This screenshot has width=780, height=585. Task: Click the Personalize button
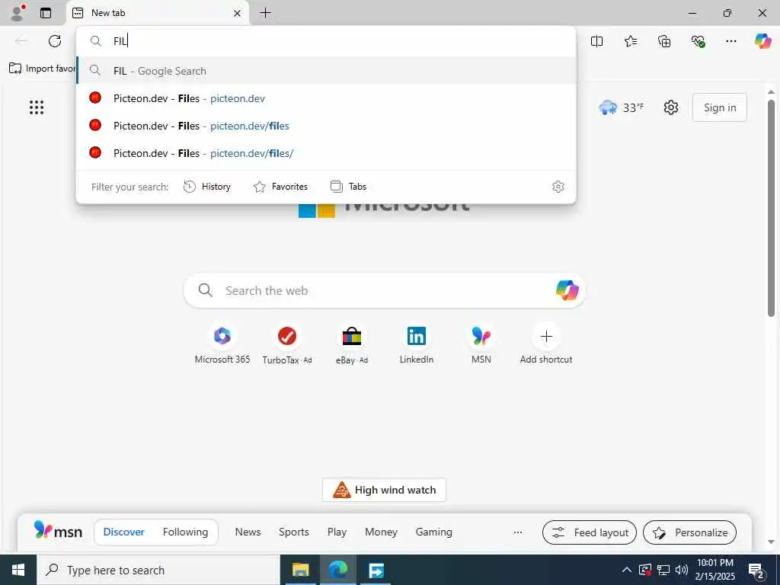(x=689, y=532)
